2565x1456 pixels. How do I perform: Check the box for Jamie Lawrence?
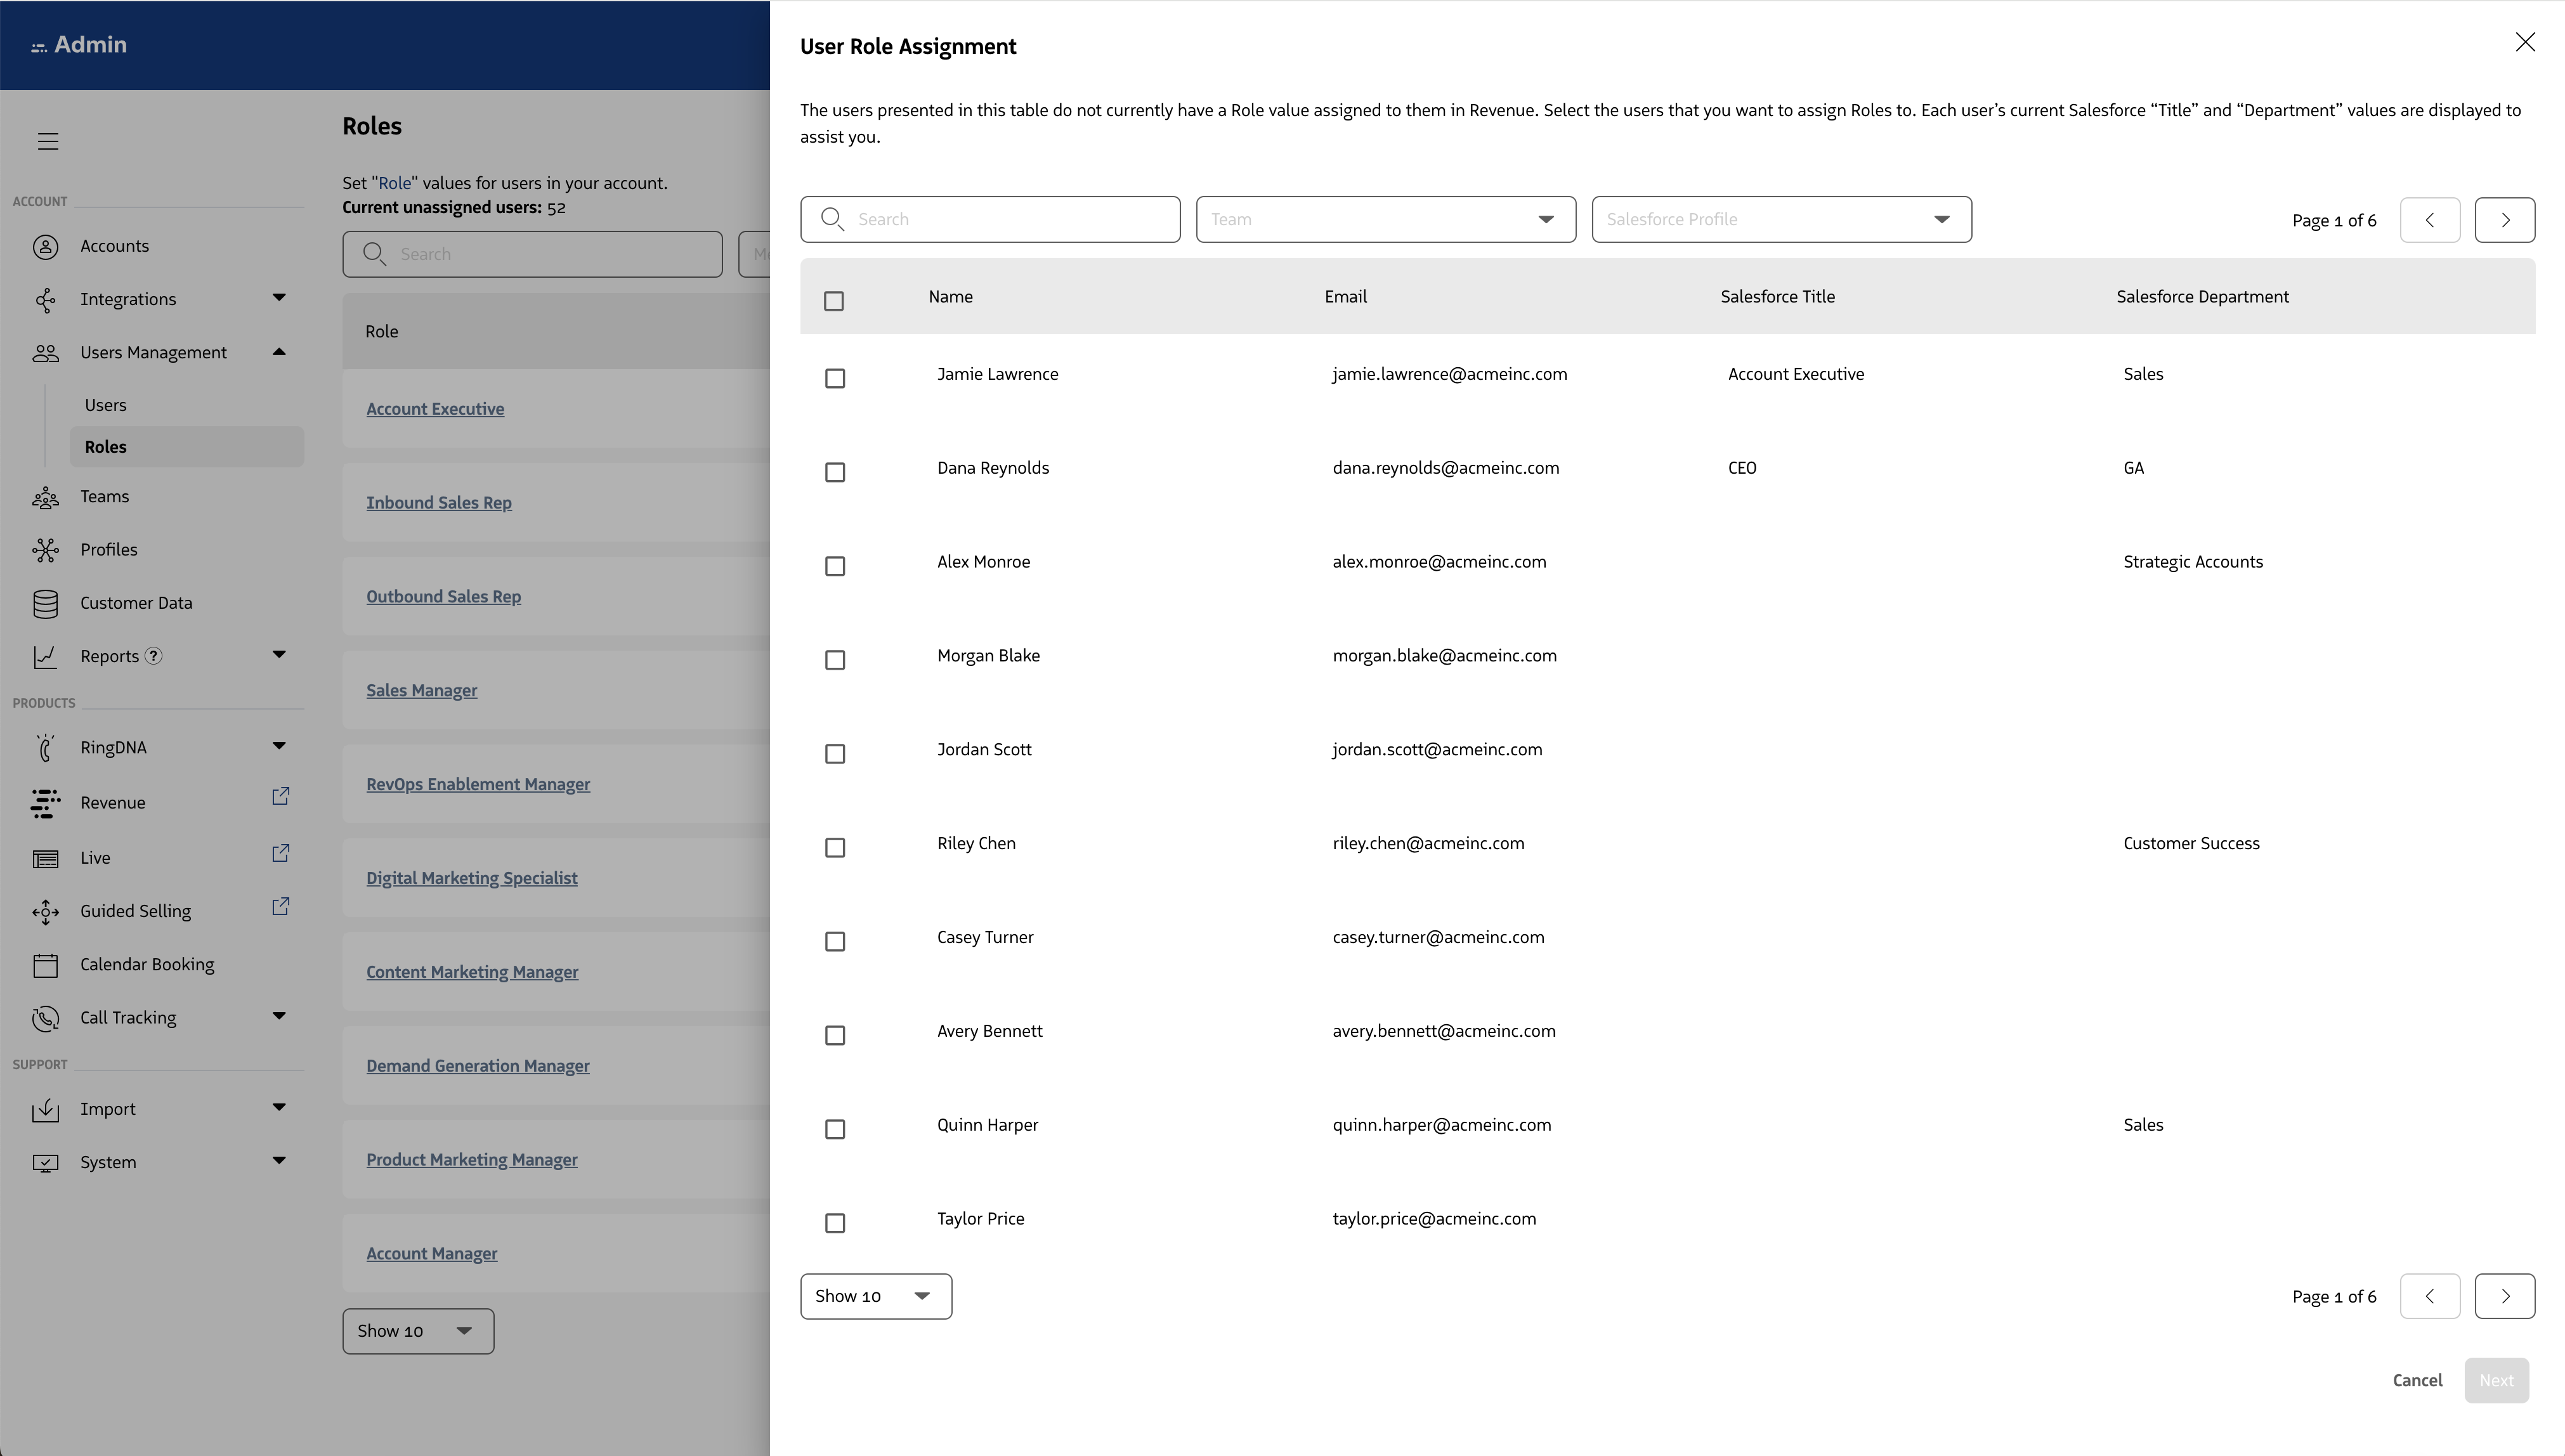tap(835, 378)
